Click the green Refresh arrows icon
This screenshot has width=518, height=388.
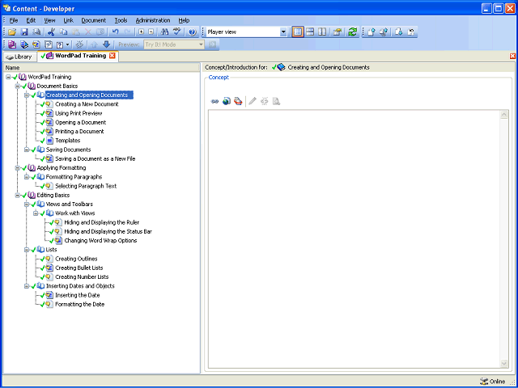[353, 32]
